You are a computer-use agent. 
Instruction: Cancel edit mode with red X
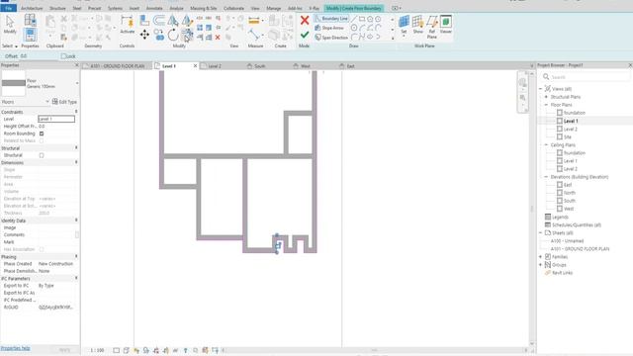click(x=305, y=20)
